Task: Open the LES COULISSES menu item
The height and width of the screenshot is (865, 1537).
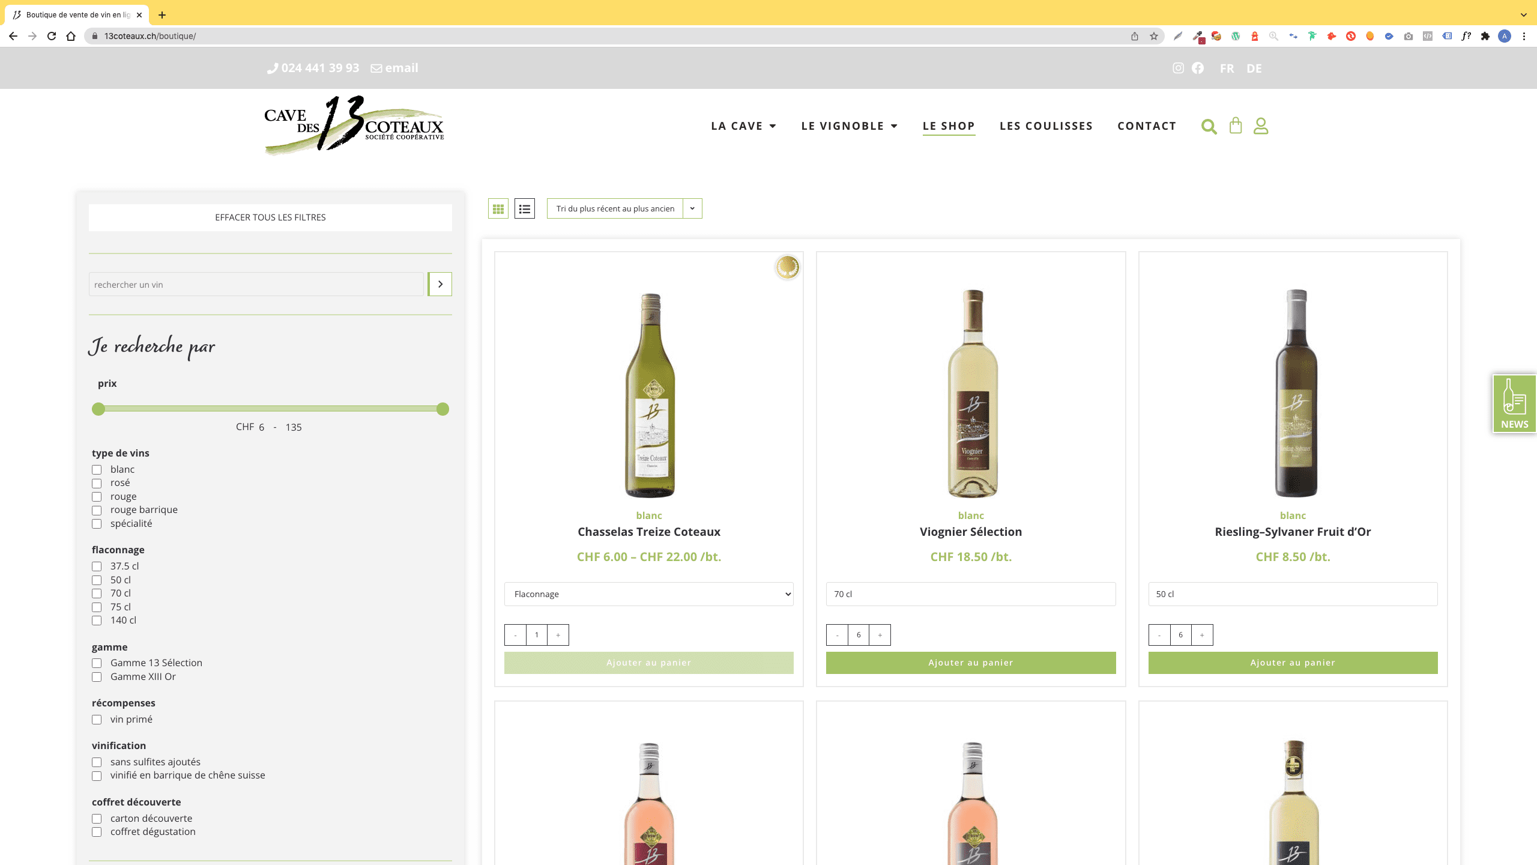Action: click(1046, 126)
